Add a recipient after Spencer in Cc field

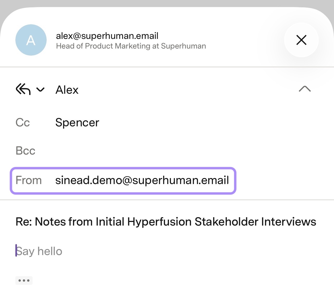click(208, 122)
